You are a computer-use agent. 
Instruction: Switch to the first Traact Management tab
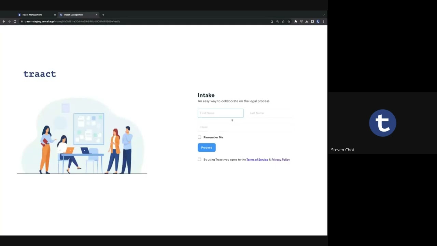(x=37, y=15)
